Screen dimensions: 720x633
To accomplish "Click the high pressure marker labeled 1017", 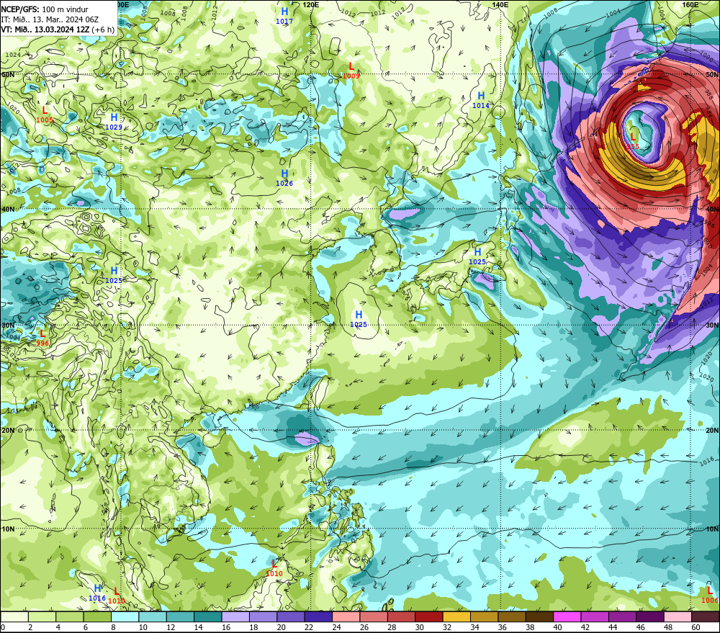I will point(284,15).
